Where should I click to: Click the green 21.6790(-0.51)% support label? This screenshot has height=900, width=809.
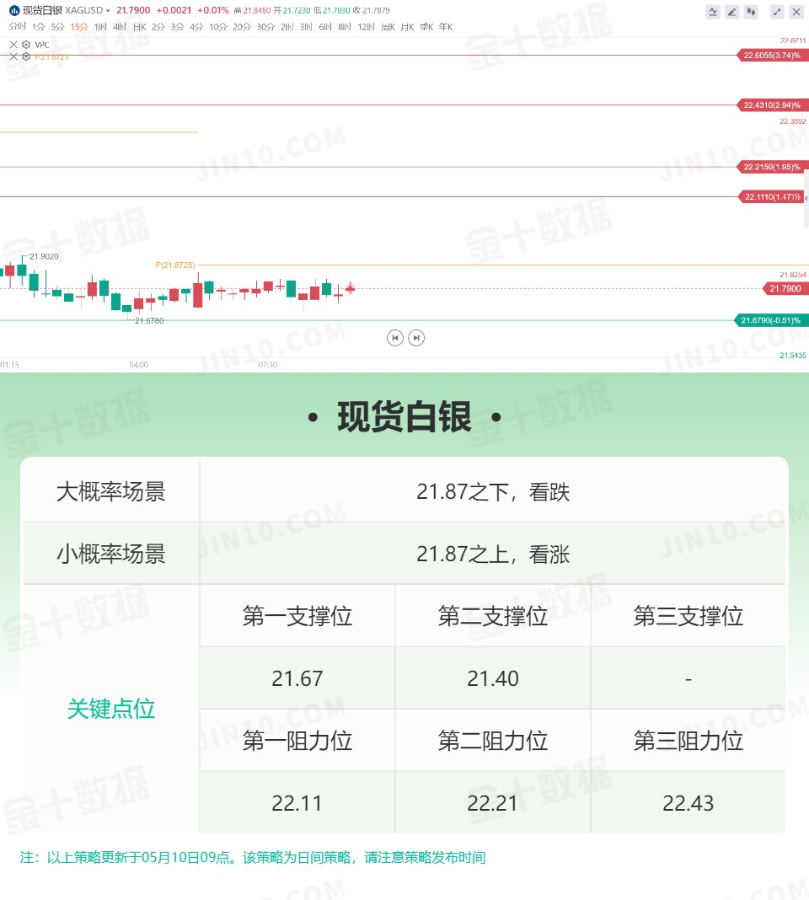point(772,320)
